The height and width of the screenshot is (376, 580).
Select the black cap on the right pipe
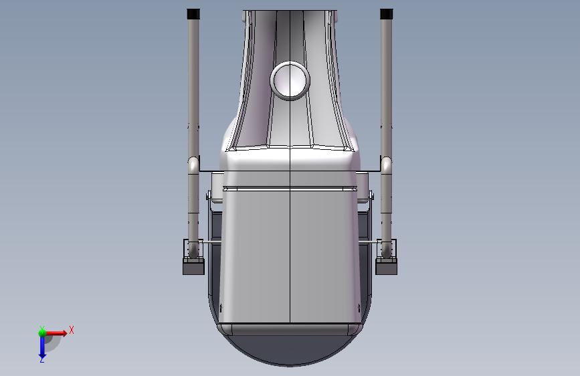(386, 14)
